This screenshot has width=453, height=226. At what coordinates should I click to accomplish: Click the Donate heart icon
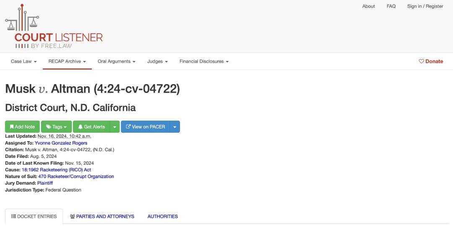pyautogui.click(x=421, y=61)
